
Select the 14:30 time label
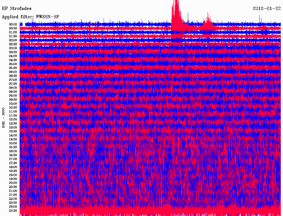[x=13, y=140]
